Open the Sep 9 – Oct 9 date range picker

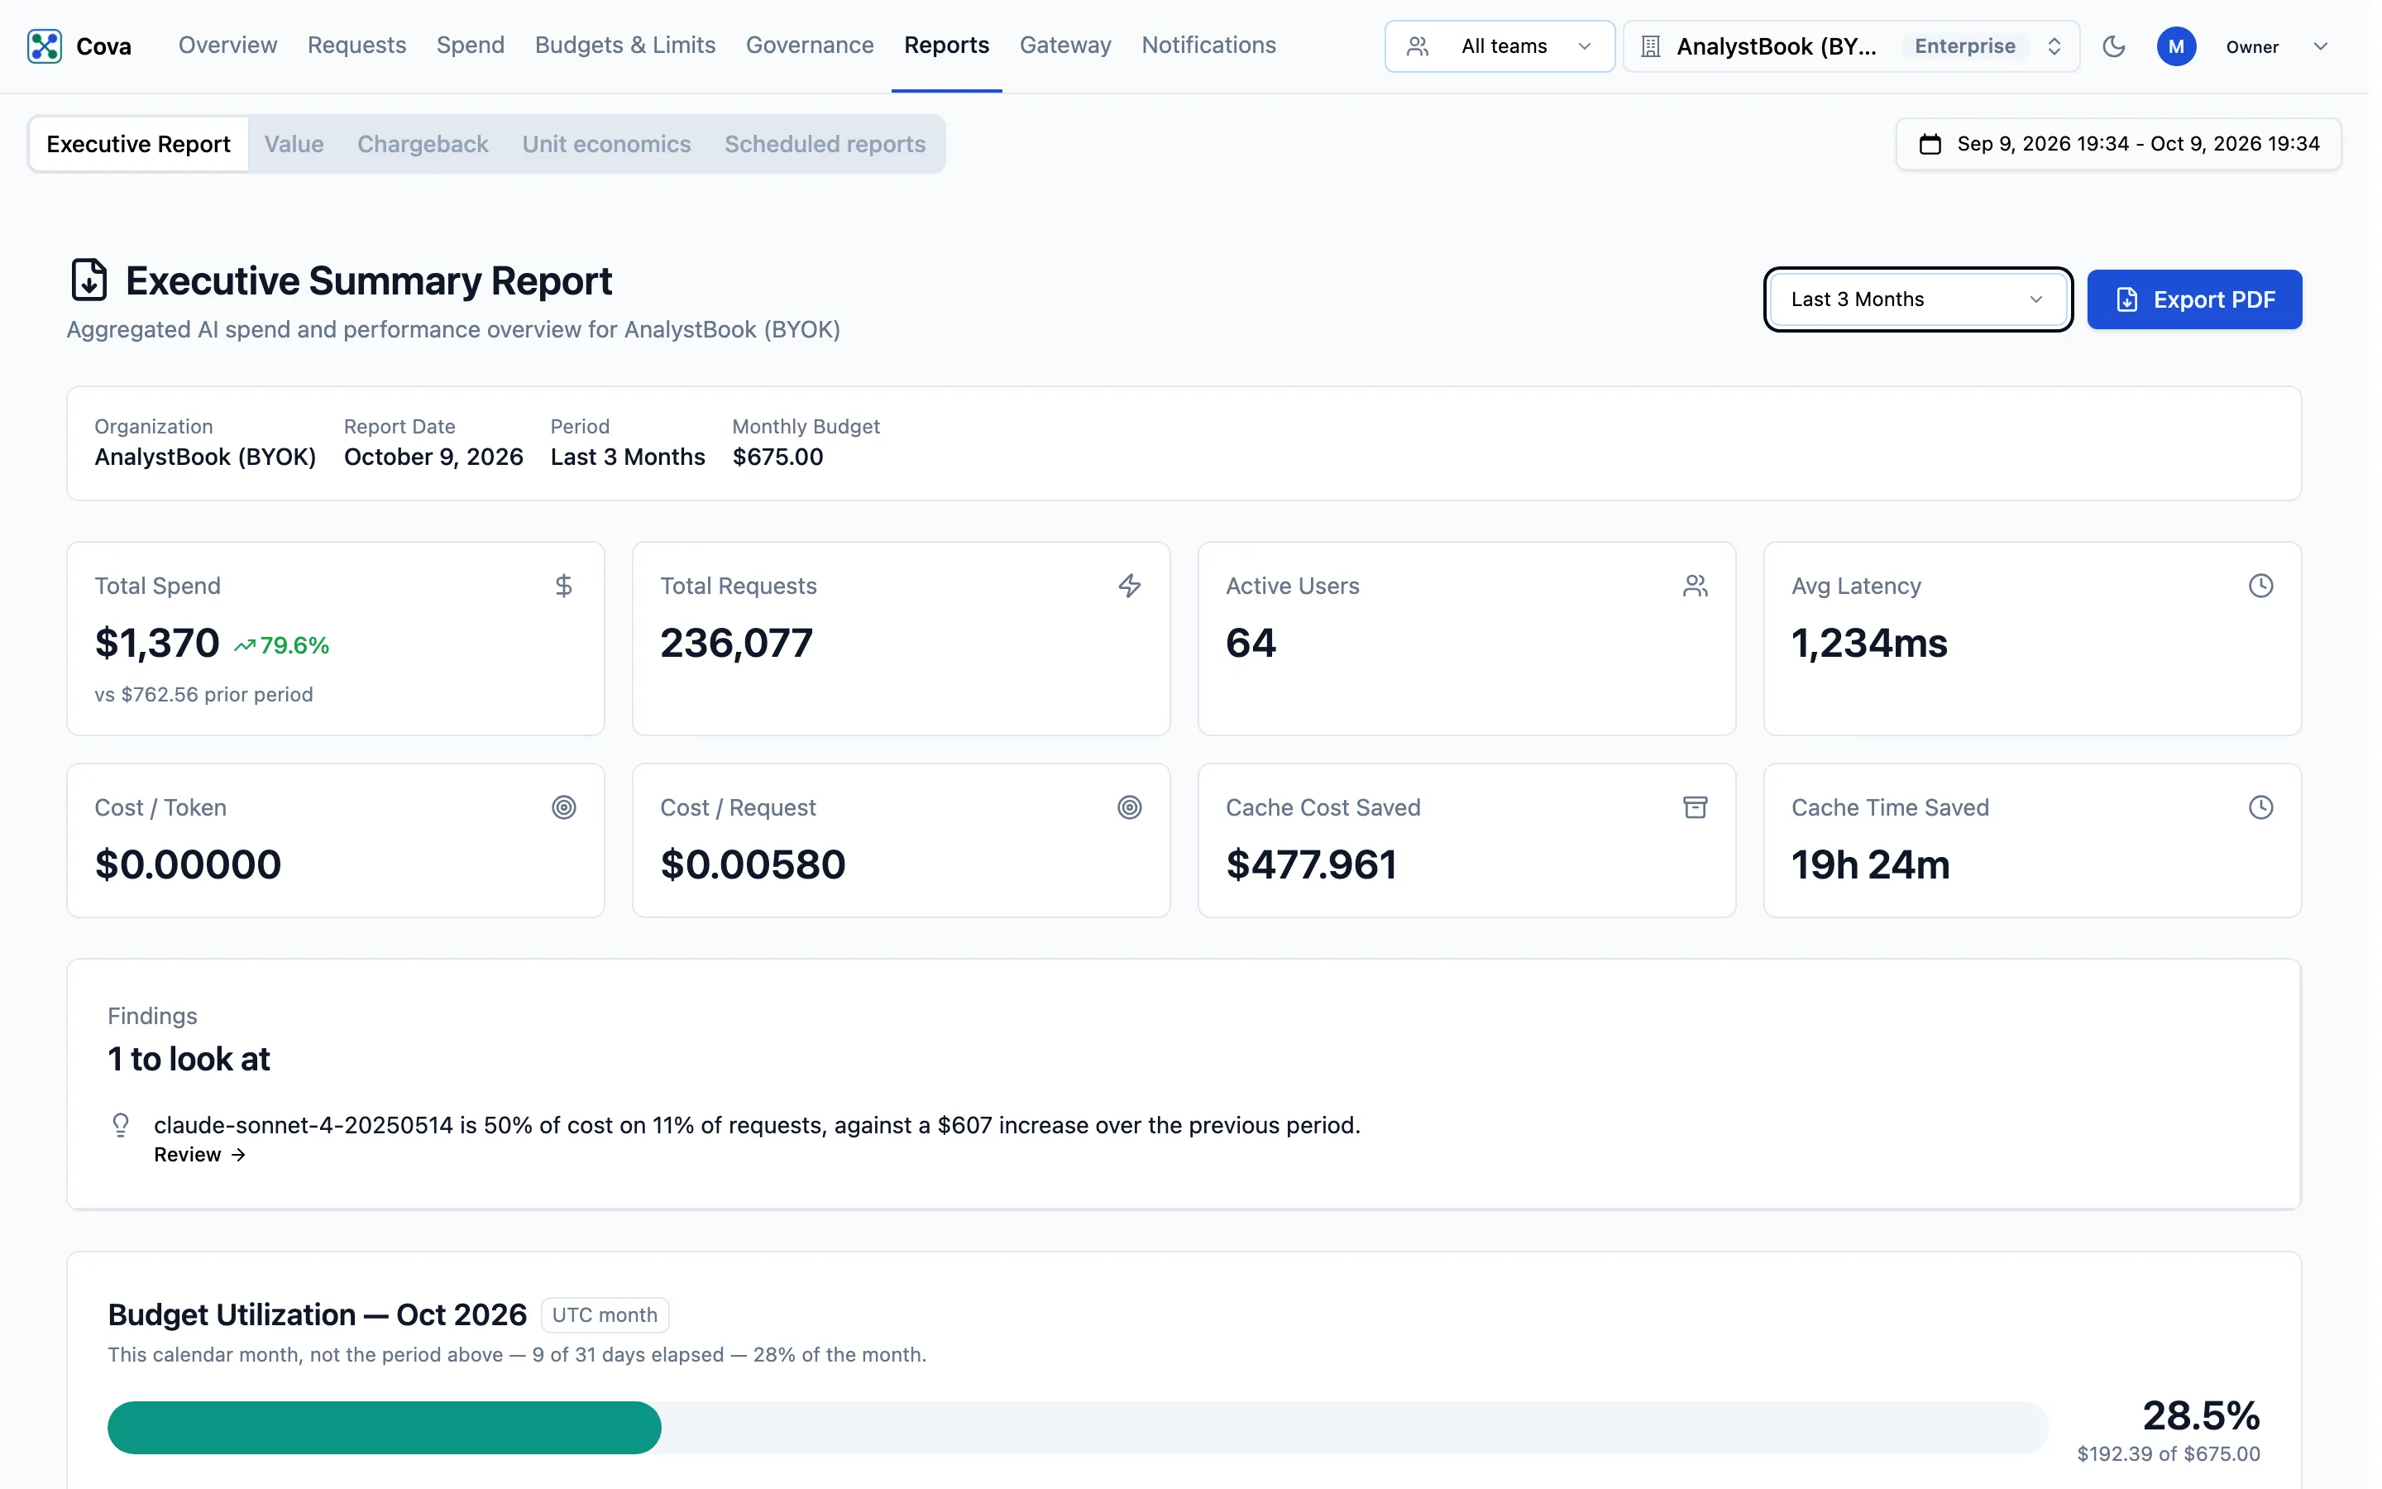[2118, 145]
